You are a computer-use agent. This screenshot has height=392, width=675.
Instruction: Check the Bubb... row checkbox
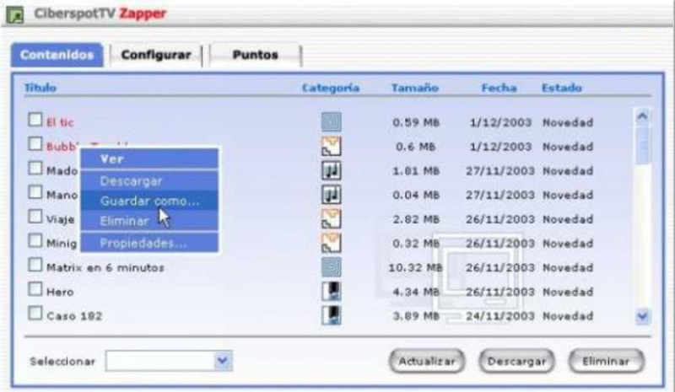[35, 143]
